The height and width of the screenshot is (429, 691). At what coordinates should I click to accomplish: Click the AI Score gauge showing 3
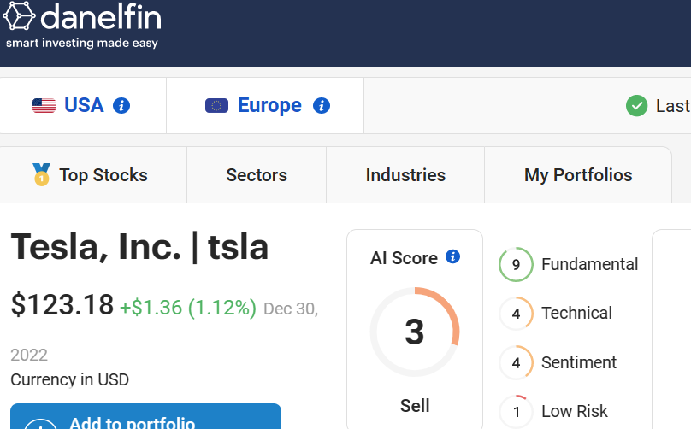click(x=415, y=332)
